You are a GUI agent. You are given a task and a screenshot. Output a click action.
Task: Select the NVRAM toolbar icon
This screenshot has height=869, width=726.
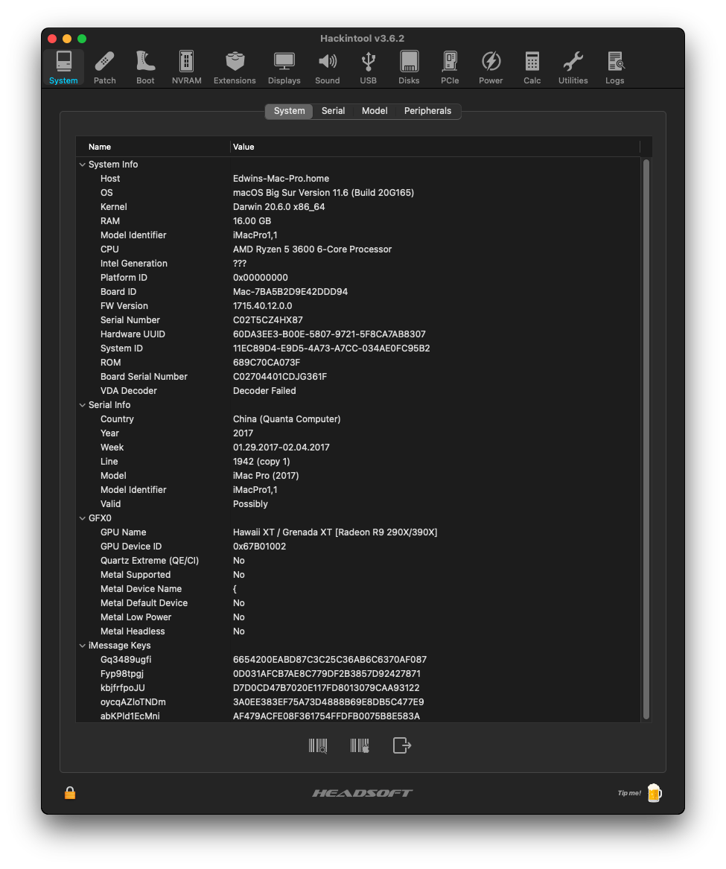[186, 67]
